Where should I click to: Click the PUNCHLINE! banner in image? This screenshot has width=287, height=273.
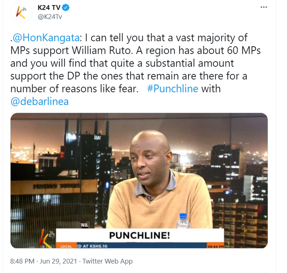pyautogui.click(x=140, y=235)
